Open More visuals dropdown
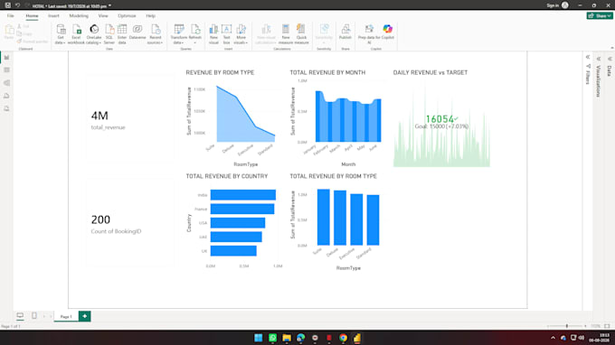Screen dimensions: 615x345 tap(241, 34)
